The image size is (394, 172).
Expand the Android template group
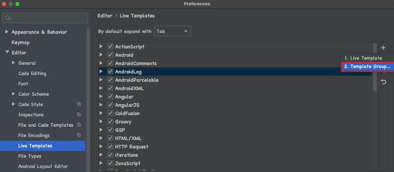point(101,55)
